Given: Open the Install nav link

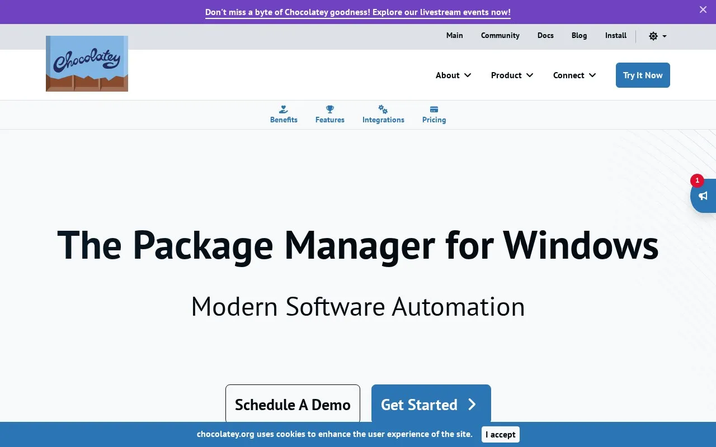Looking at the screenshot, I should [x=616, y=35].
